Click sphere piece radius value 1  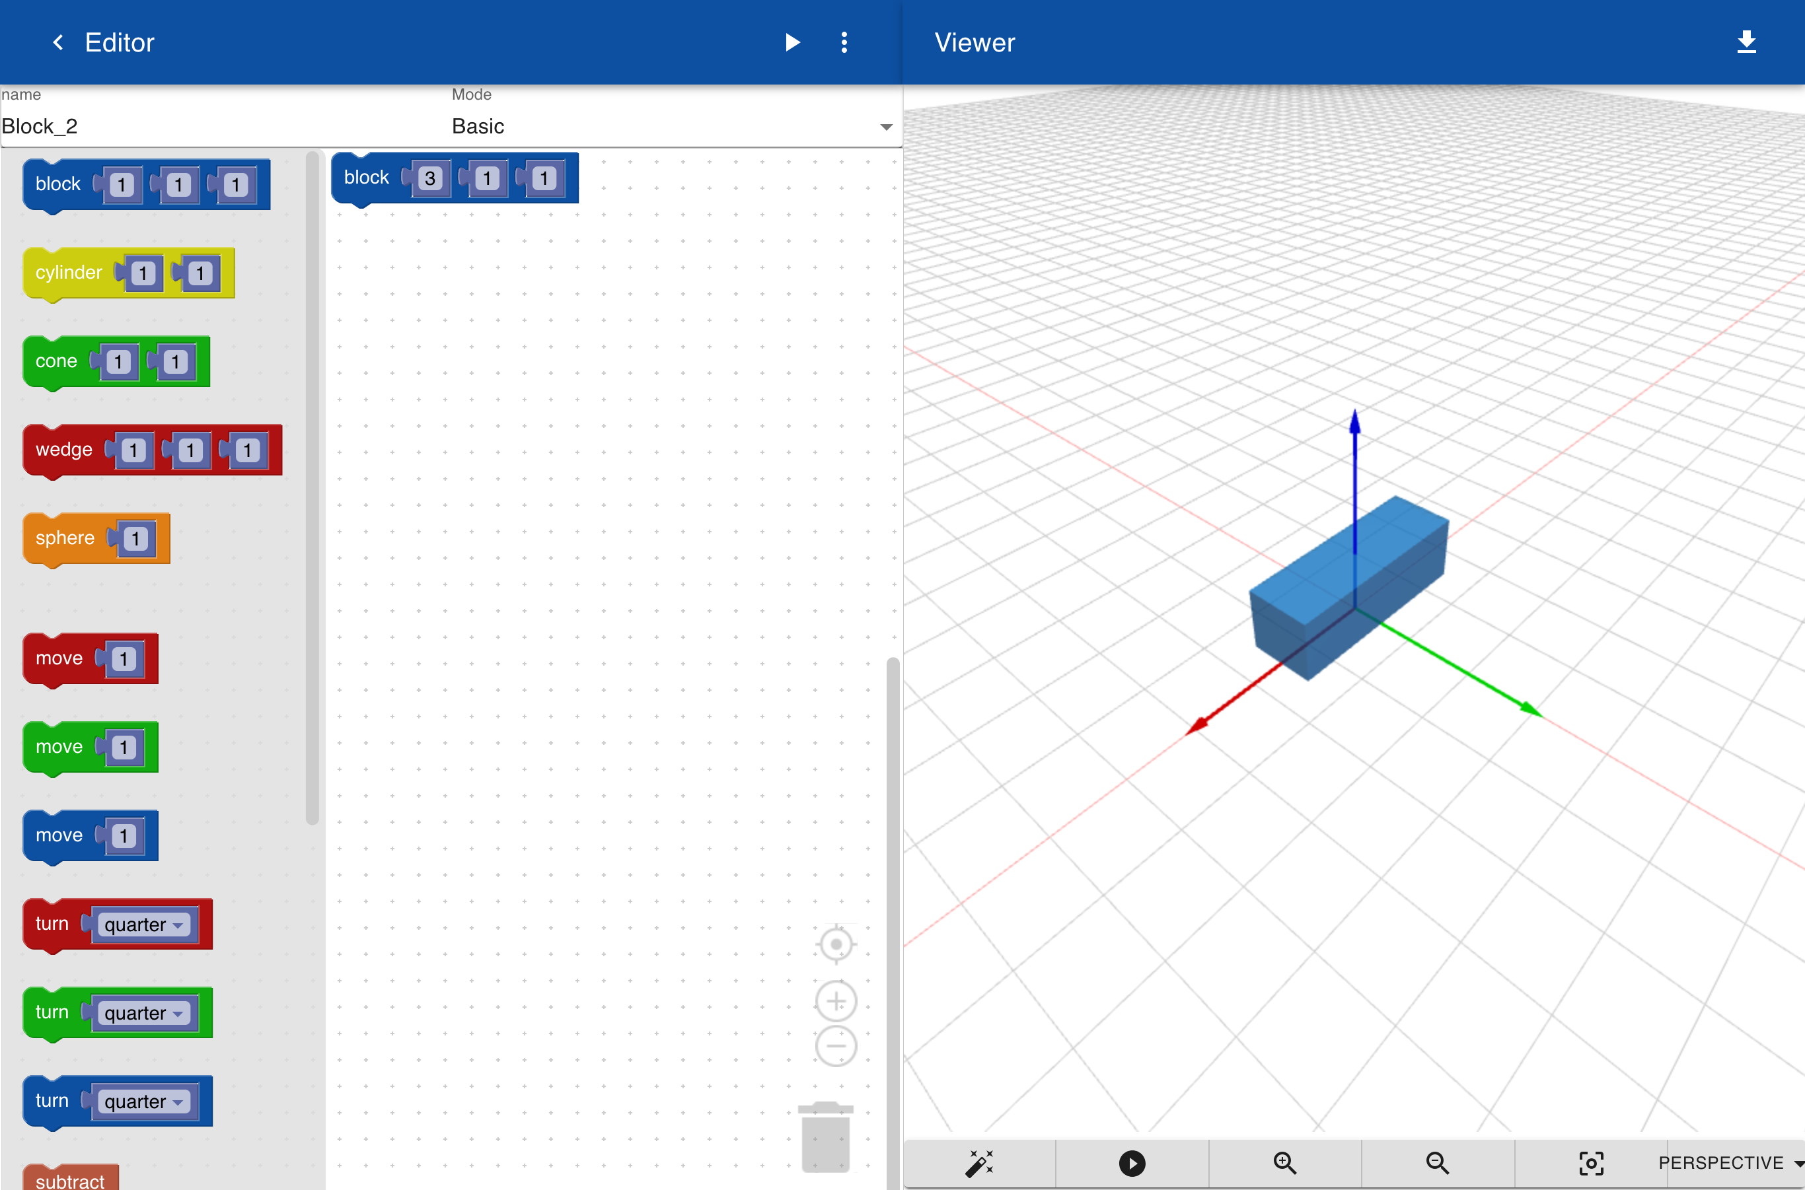pos(135,539)
